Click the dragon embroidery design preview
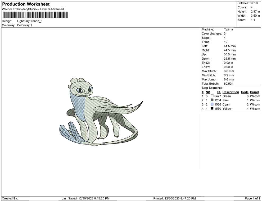The image size is (262, 201). (101, 112)
